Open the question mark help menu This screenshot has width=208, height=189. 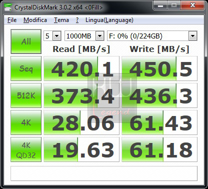pyautogui.click(x=77, y=20)
